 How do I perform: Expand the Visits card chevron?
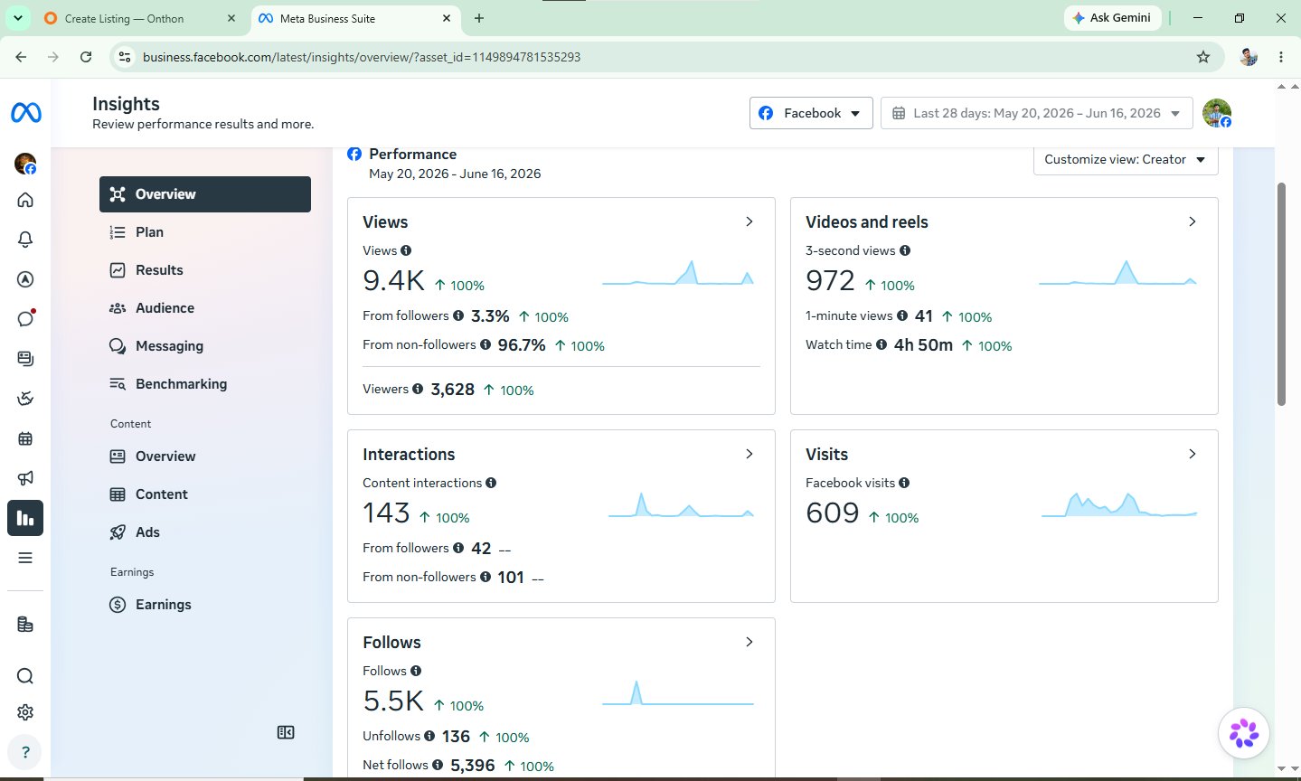[1193, 454]
